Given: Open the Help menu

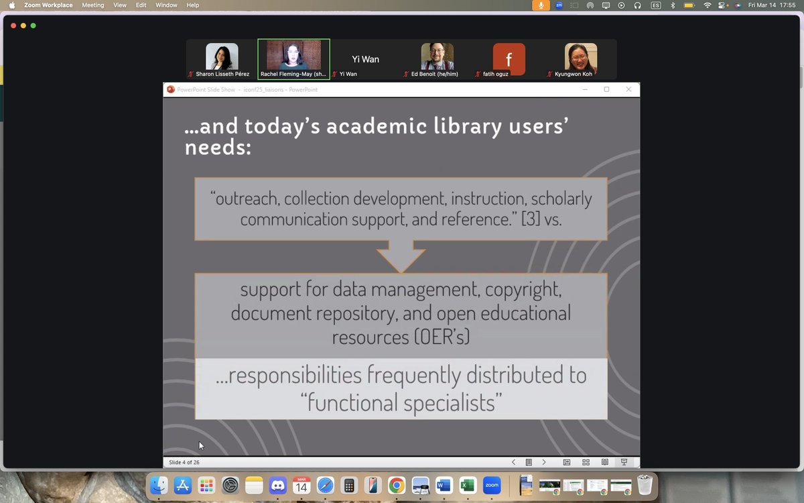Looking at the screenshot, I should (193, 5).
